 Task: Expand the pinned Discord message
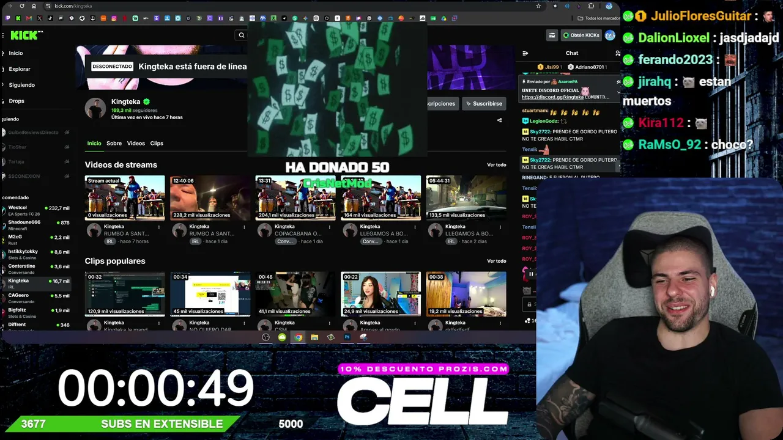(x=618, y=93)
